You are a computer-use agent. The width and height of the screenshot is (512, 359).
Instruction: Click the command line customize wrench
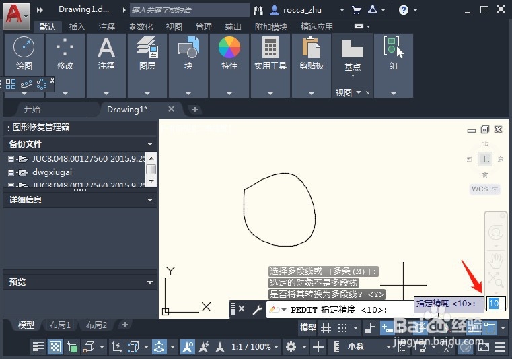tap(257, 309)
